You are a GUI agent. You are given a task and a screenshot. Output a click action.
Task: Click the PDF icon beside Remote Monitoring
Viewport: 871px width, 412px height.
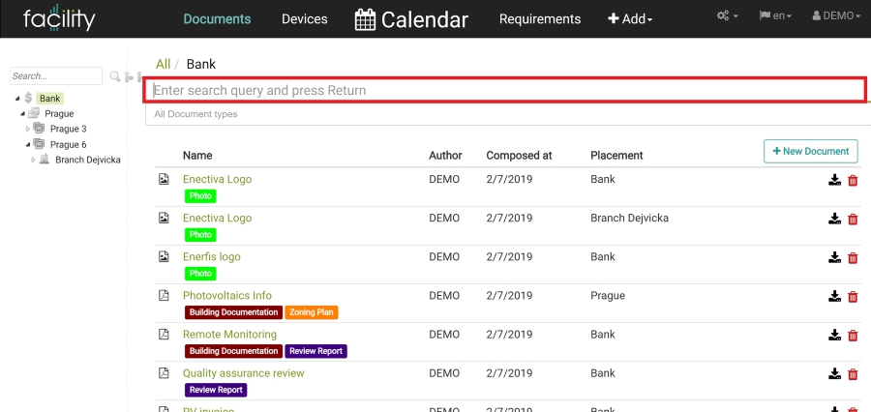(x=164, y=335)
